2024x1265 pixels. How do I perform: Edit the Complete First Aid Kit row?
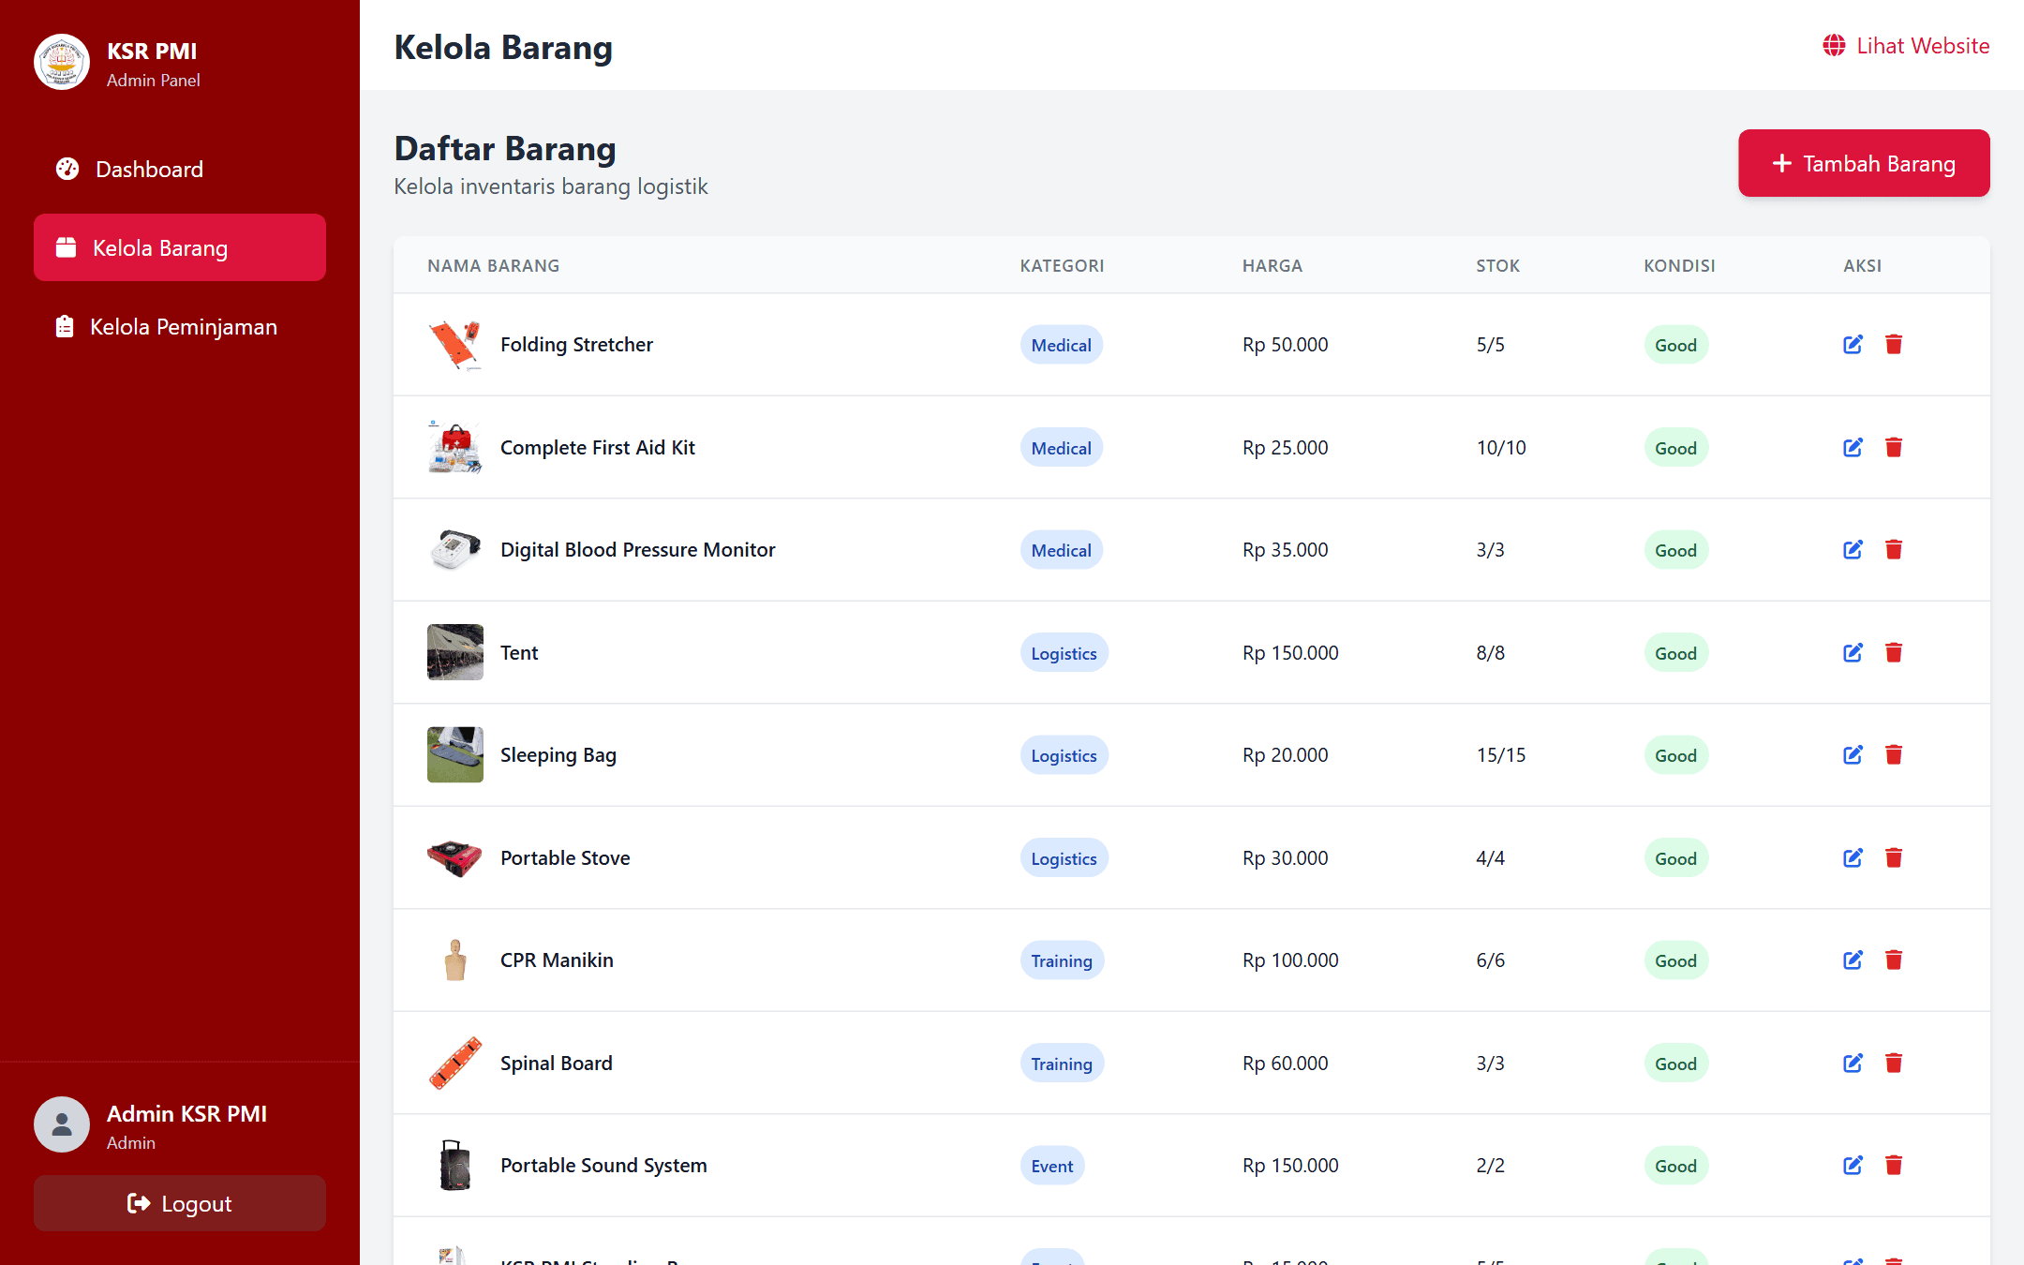click(1853, 448)
